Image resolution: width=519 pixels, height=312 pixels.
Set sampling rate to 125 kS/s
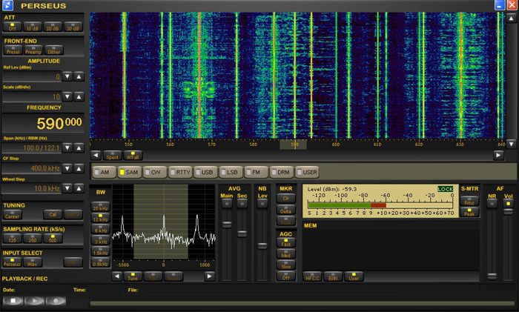[13, 239]
